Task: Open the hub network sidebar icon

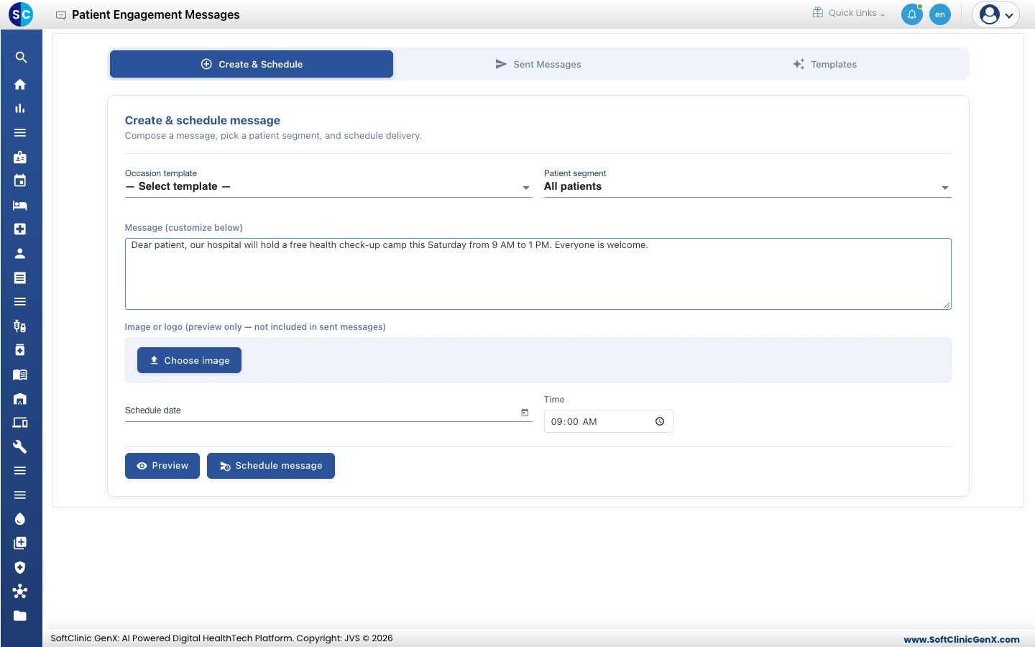Action: [x=20, y=592]
